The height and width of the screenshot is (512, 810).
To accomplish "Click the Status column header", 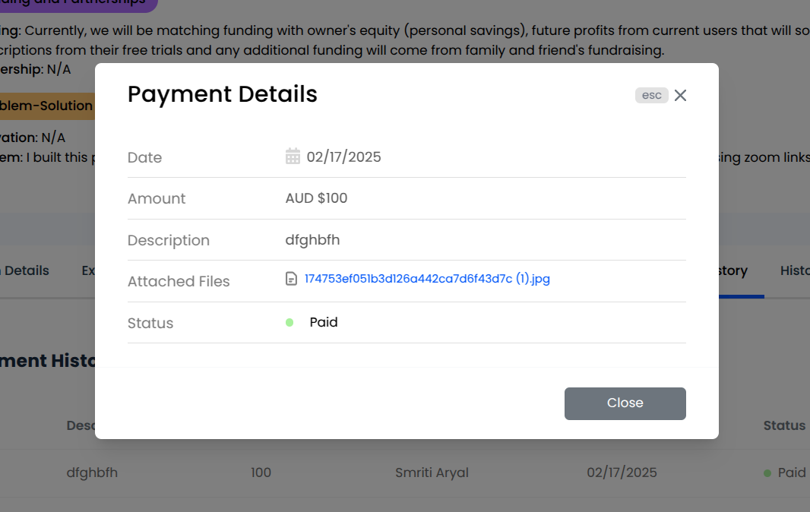I will pyautogui.click(x=784, y=425).
